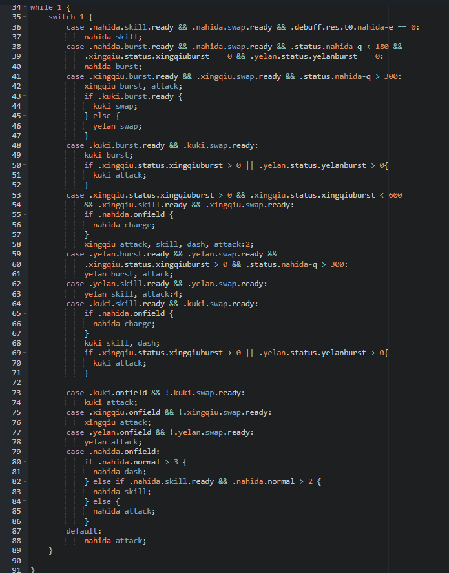
Task: Click line number 48 in the gutter
Action: pos(16,145)
